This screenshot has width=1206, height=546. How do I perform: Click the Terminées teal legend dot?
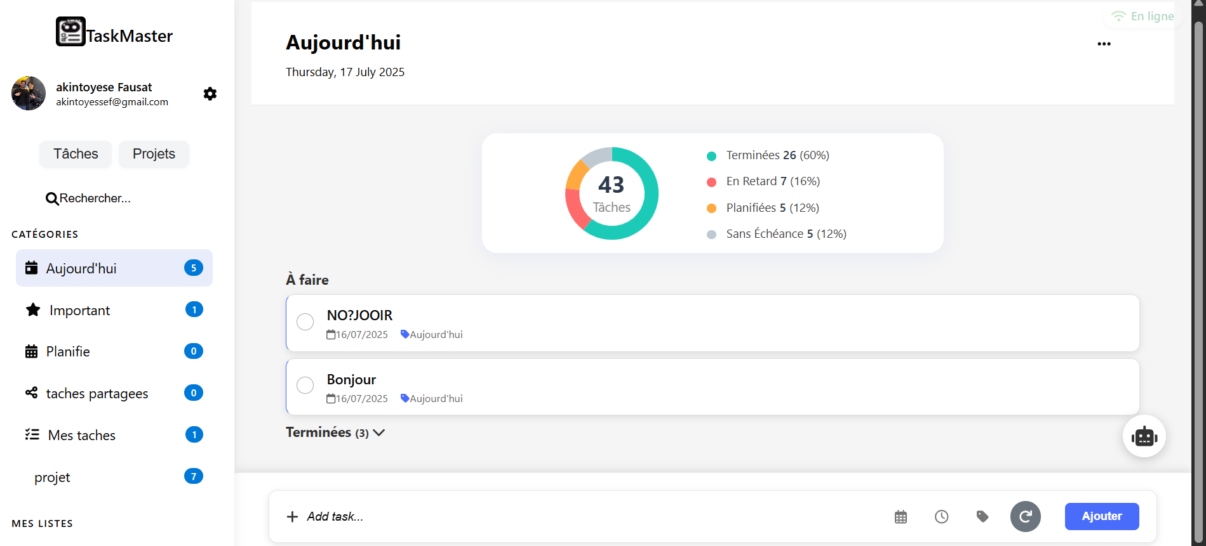pyautogui.click(x=711, y=156)
